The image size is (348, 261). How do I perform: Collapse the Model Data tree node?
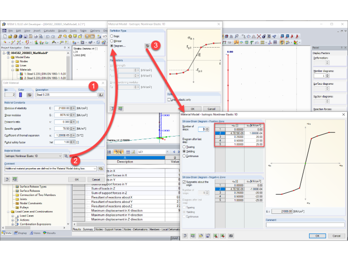point(8,57)
